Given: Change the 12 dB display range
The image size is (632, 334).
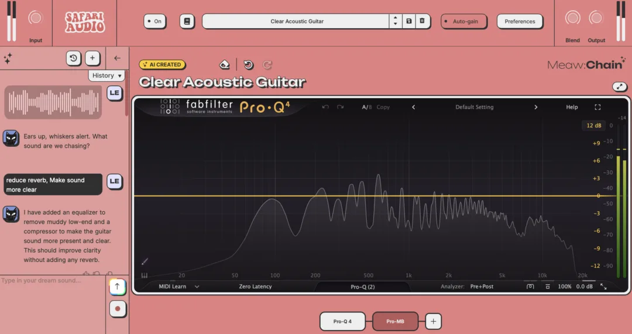Looking at the screenshot, I should point(594,126).
